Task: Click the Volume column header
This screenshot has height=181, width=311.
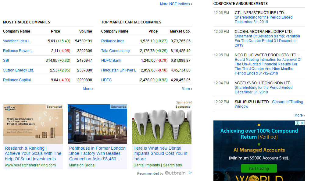Action: pyautogui.click(x=85, y=31)
